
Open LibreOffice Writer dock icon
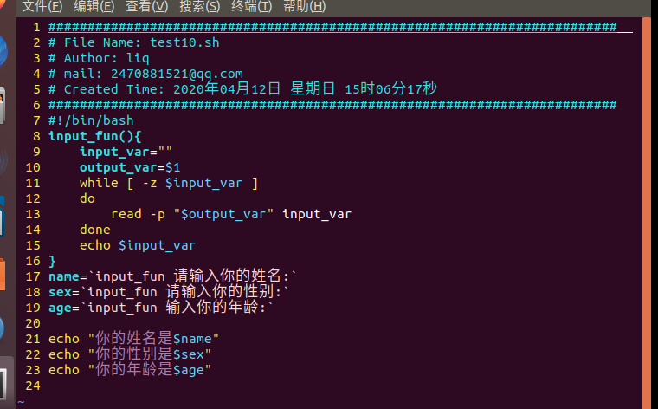pyautogui.click(x=2, y=217)
